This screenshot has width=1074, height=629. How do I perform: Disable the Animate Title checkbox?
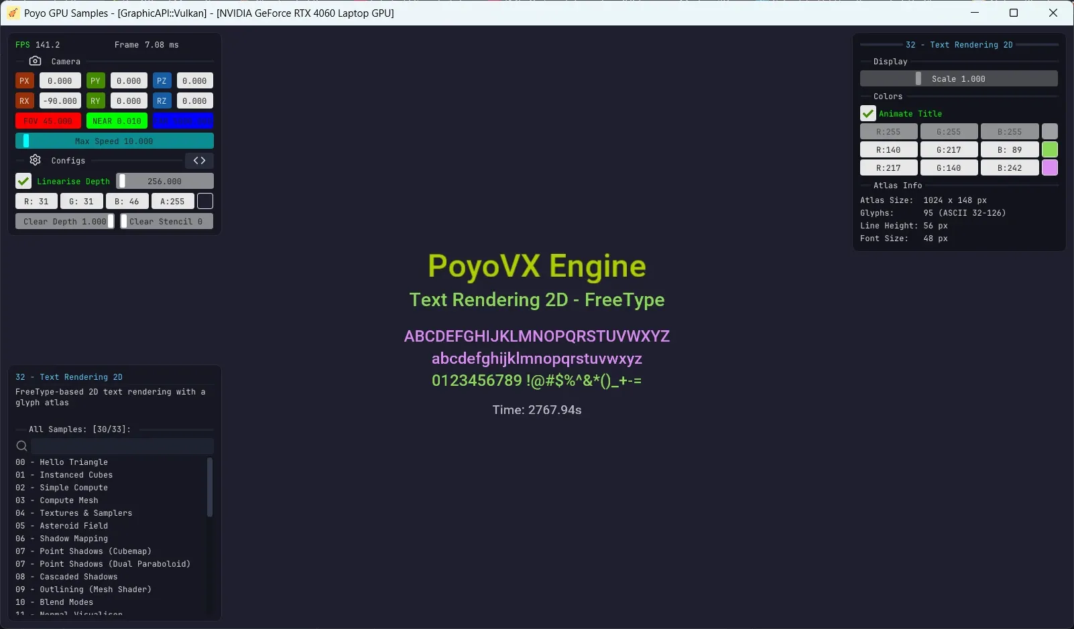click(867, 113)
